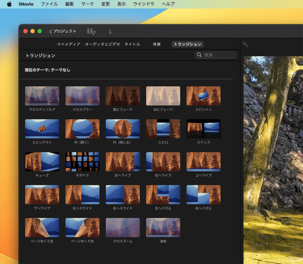This screenshot has width=303, height=264.
Task: Click the import down-arrow icon
Action: click(110, 31)
